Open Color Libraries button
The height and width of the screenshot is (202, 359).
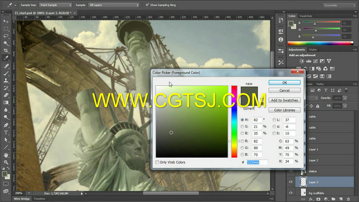tap(285, 110)
